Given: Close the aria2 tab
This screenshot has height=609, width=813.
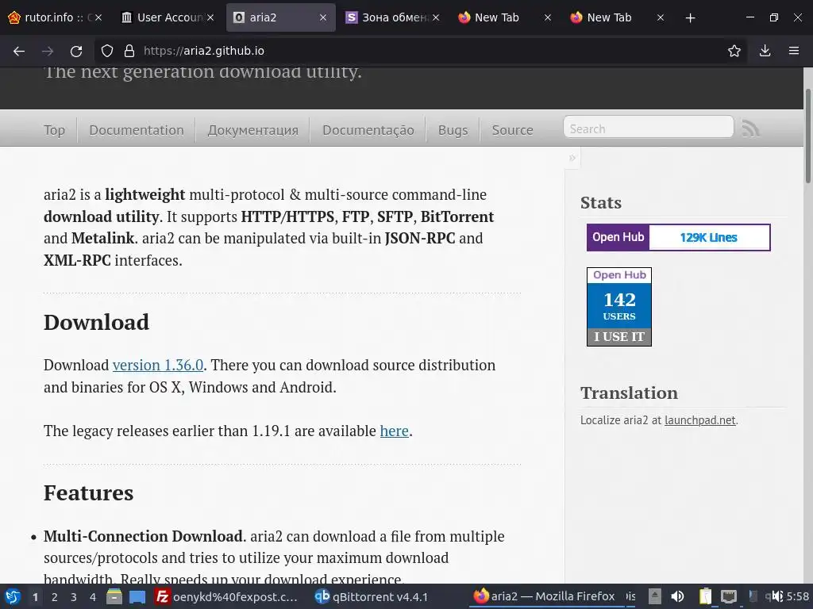Looking at the screenshot, I should pyautogui.click(x=323, y=17).
